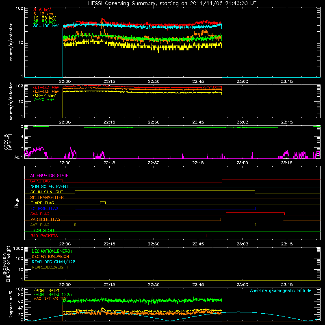Image resolution: width=325 pixels, height=325 pixels.
Task: Select the 12-25 keV legend label
Action: [x=45, y=18]
